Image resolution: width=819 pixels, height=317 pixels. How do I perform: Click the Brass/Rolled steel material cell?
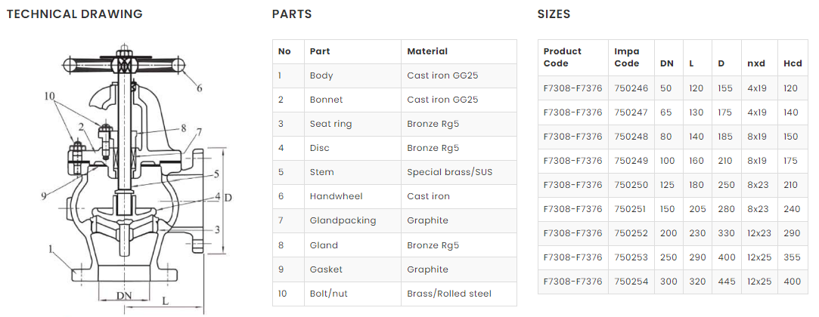(x=449, y=293)
